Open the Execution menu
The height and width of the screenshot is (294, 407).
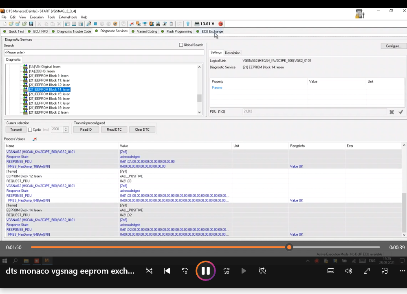pos(37,17)
